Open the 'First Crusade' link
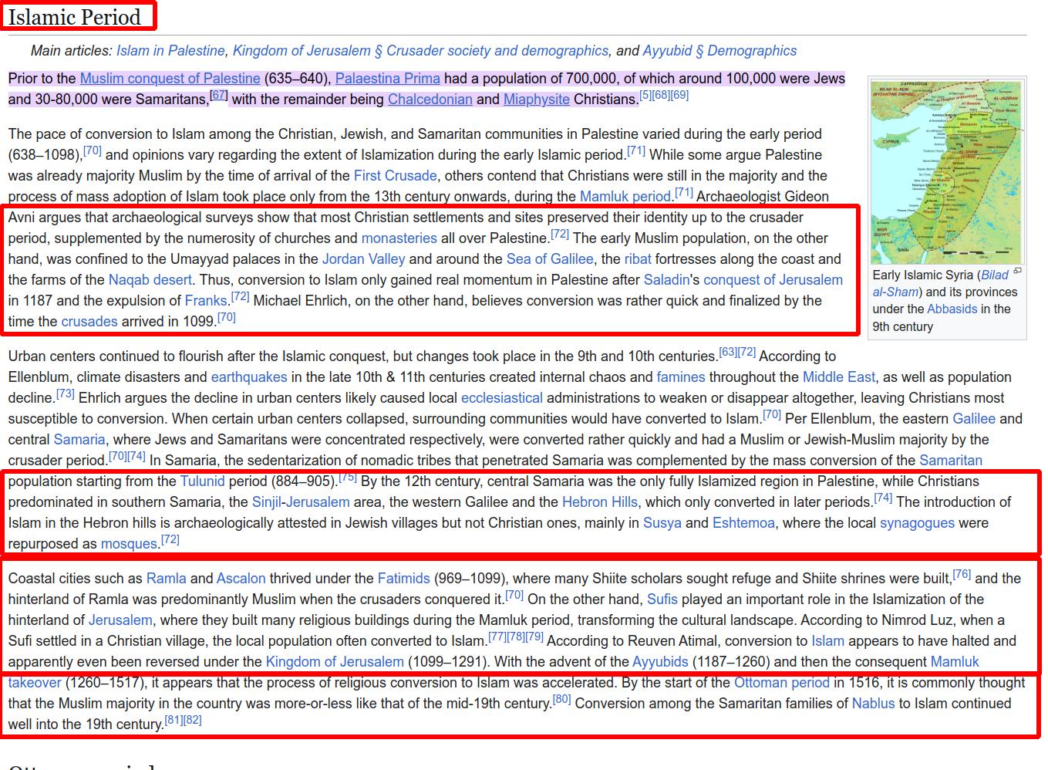Image resolution: width=1048 pixels, height=770 pixels. 395,176
